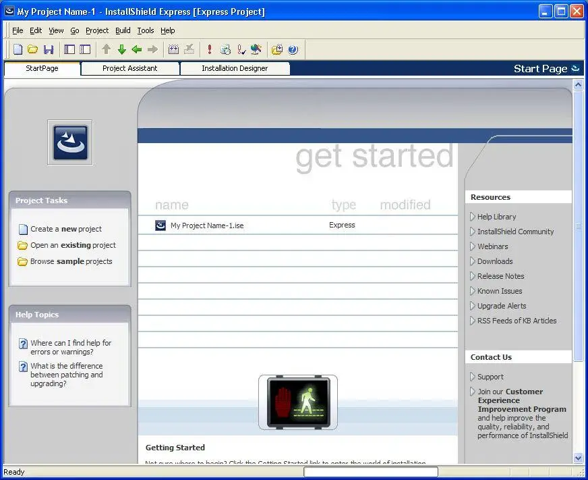Image resolution: width=588 pixels, height=480 pixels.
Task: Open the File menu
Action: coord(18,30)
